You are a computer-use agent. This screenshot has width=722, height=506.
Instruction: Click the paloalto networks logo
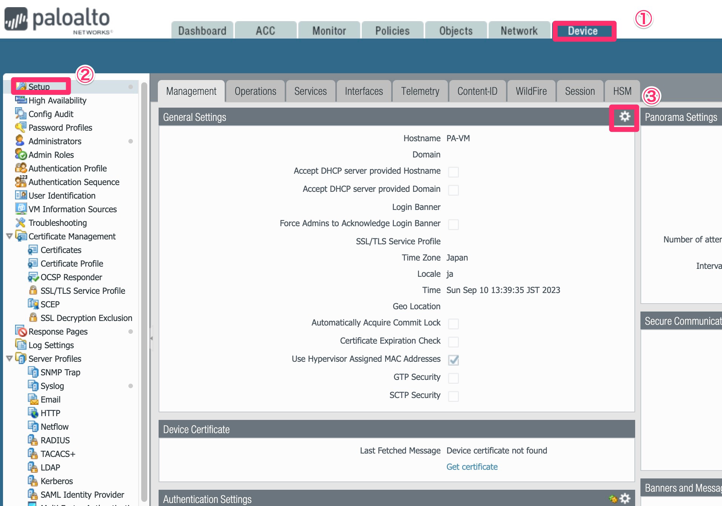(56, 20)
